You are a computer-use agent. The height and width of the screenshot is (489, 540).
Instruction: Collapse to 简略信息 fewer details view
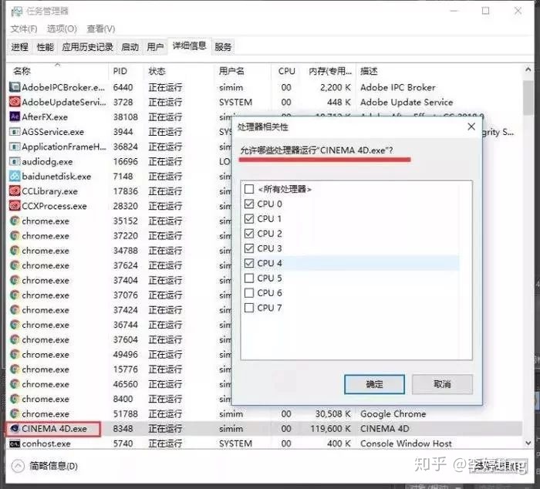click(x=45, y=466)
